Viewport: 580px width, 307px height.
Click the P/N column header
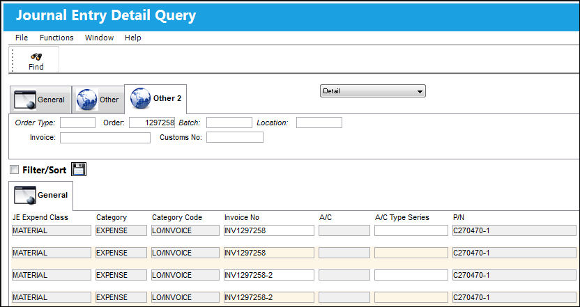pos(459,218)
